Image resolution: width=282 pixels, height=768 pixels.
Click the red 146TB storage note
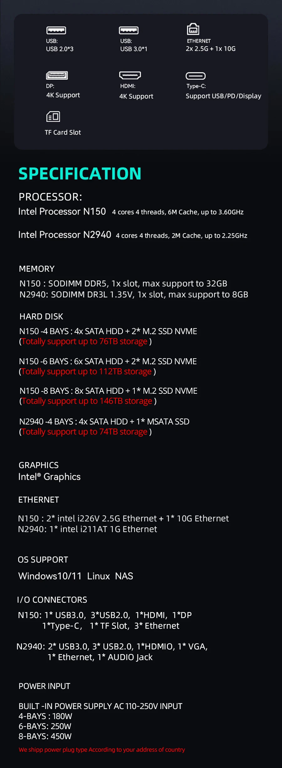coord(87,401)
